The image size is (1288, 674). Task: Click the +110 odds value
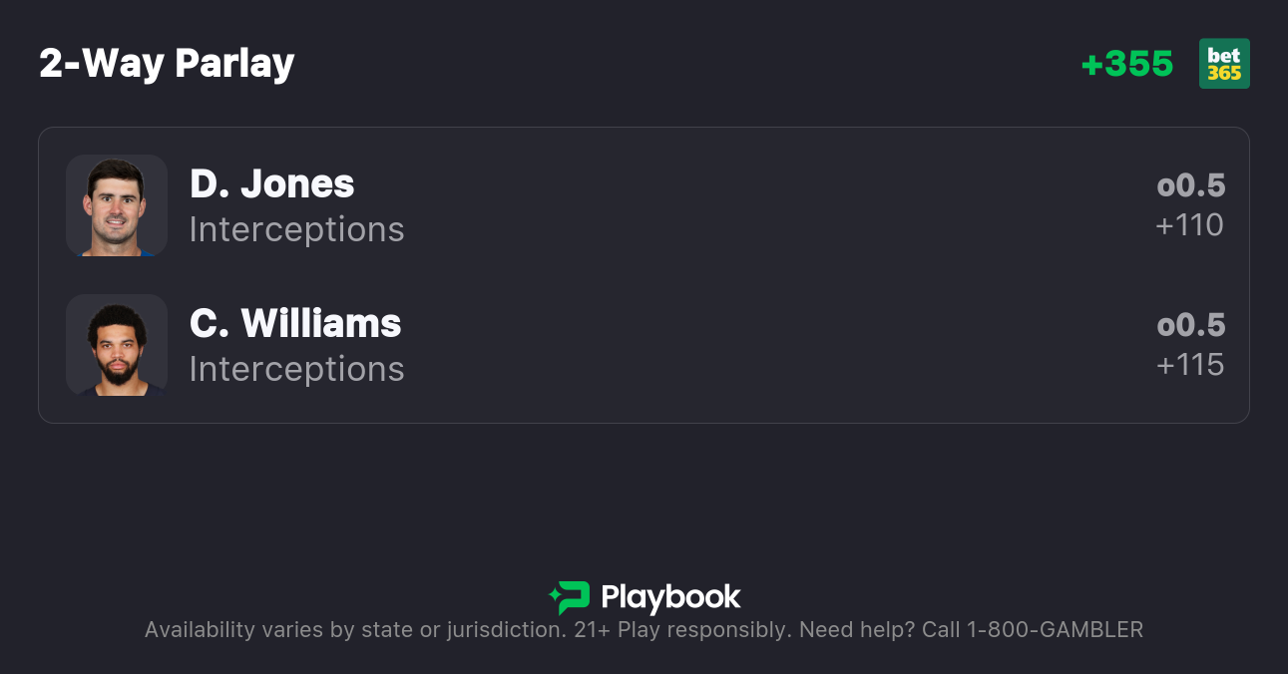pos(1189,225)
